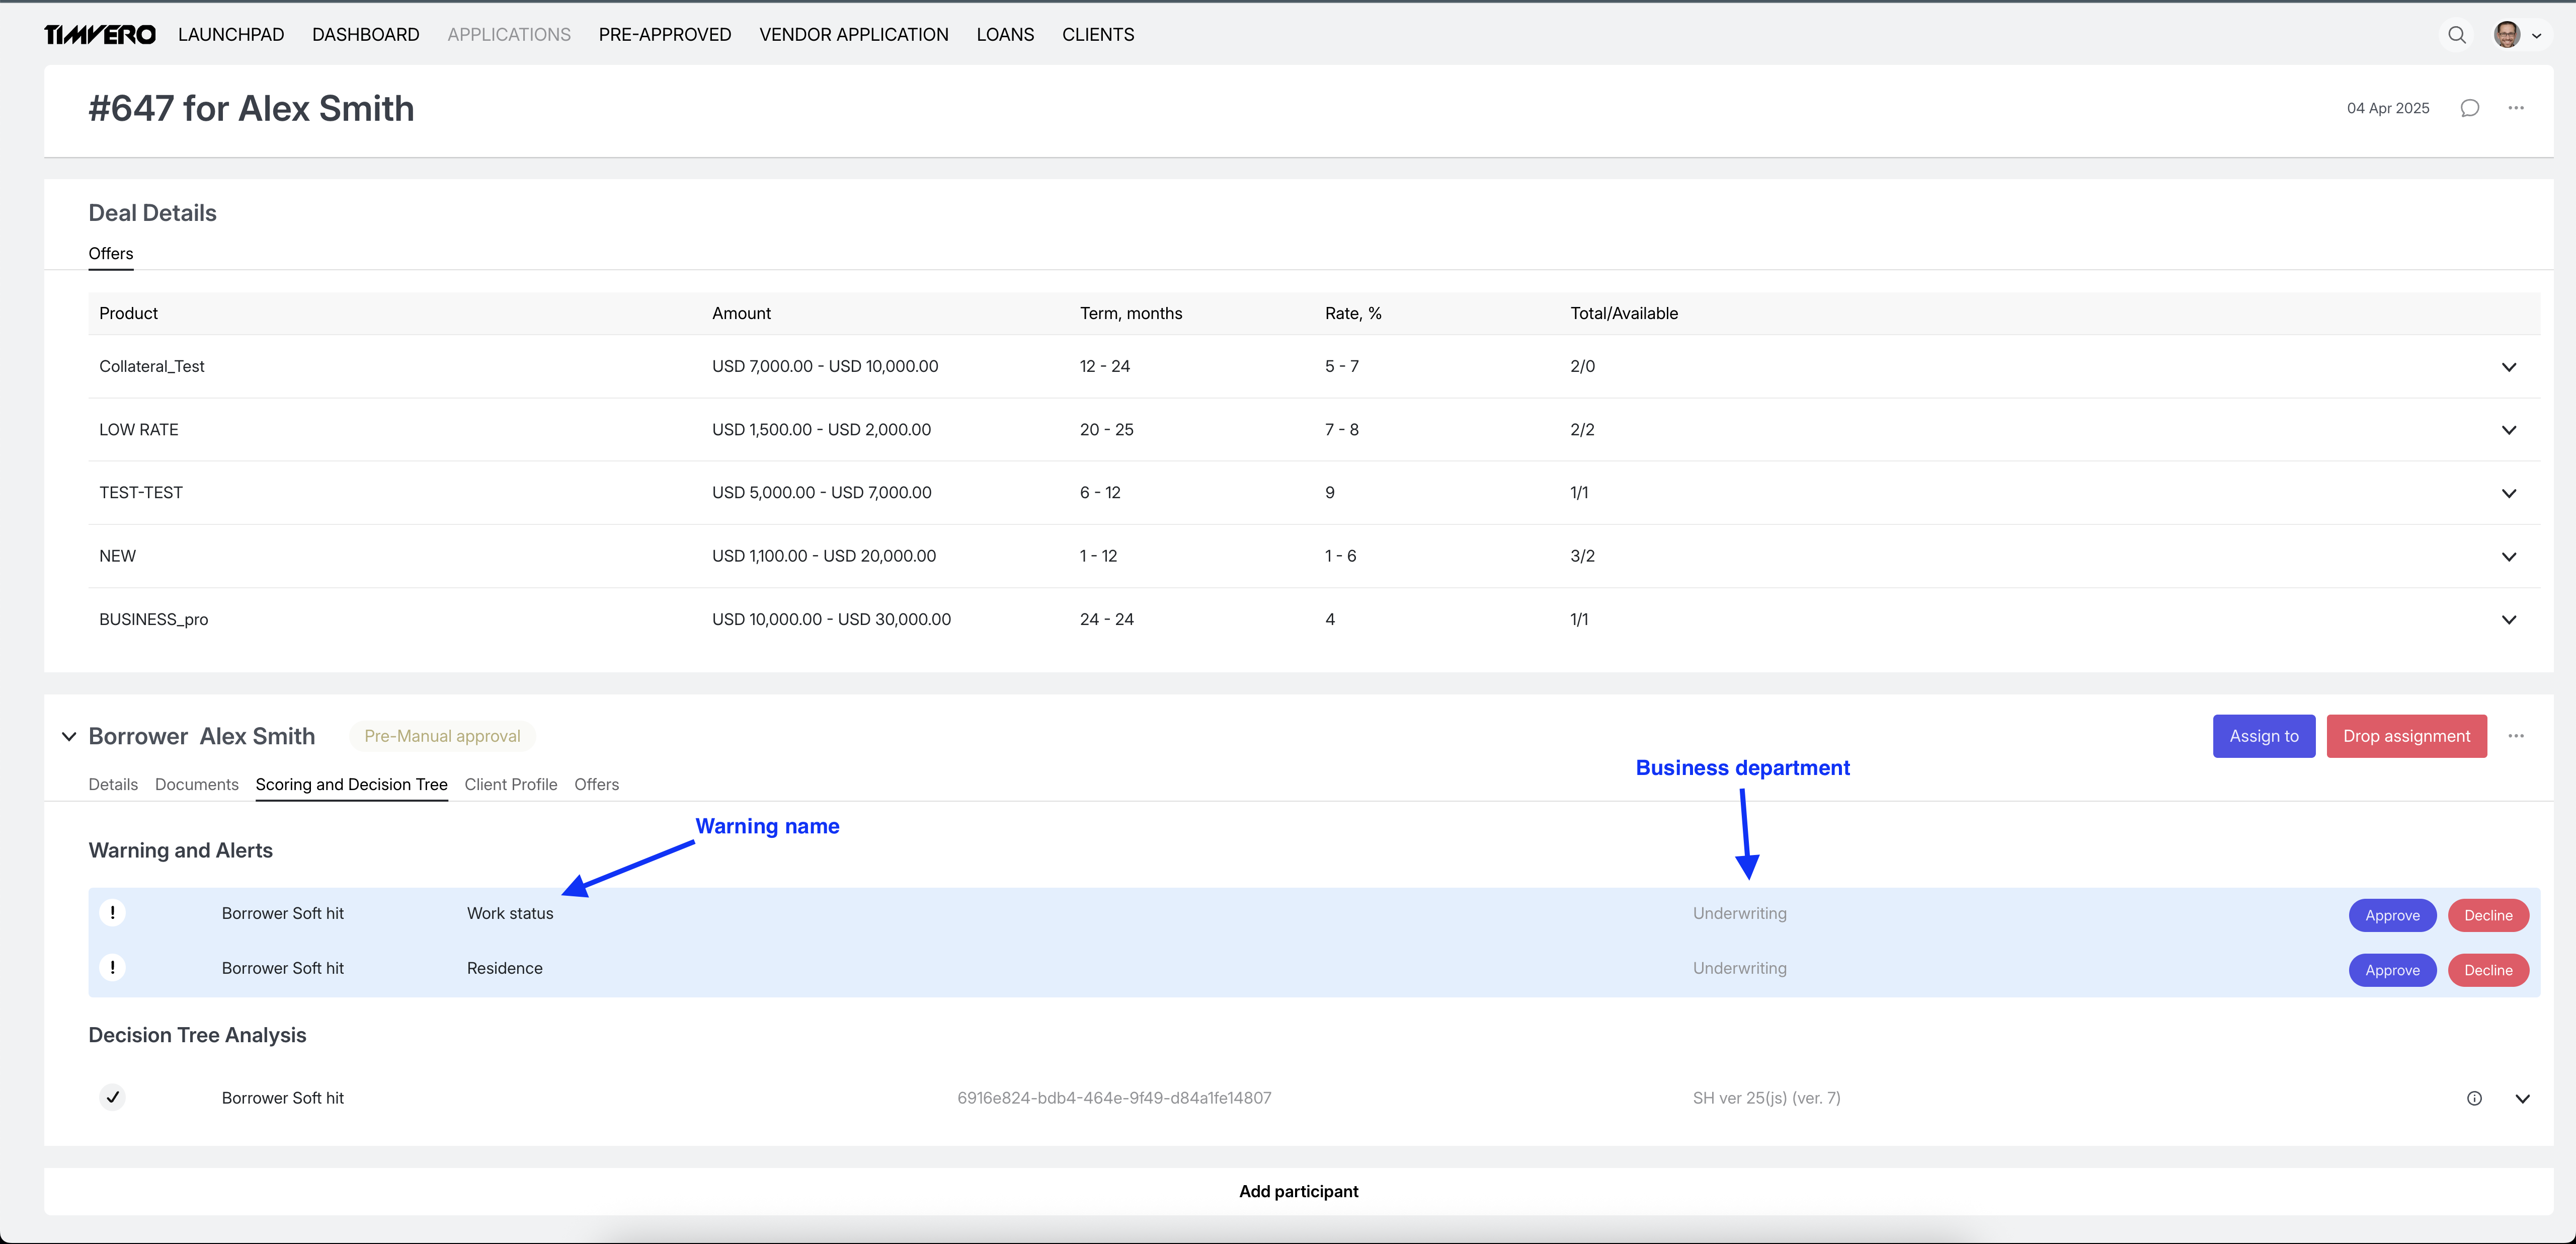Viewport: 2576px width, 1244px height.
Task: Expand the BUSINESS_pro offer row
Action: click(2508, 620)
